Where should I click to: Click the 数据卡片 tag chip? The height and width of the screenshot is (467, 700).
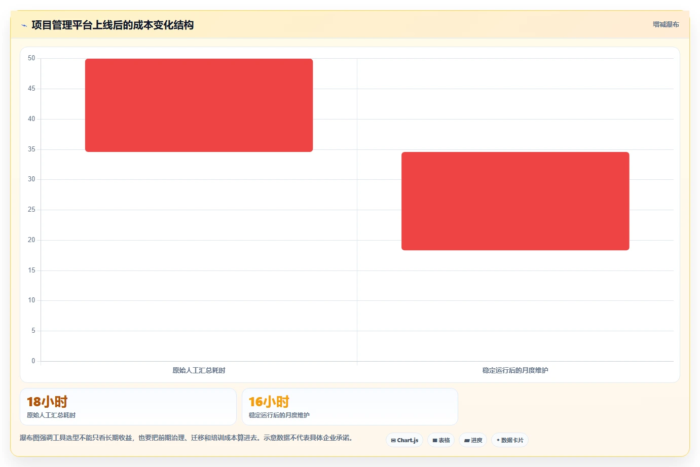[x=510, y=440]
